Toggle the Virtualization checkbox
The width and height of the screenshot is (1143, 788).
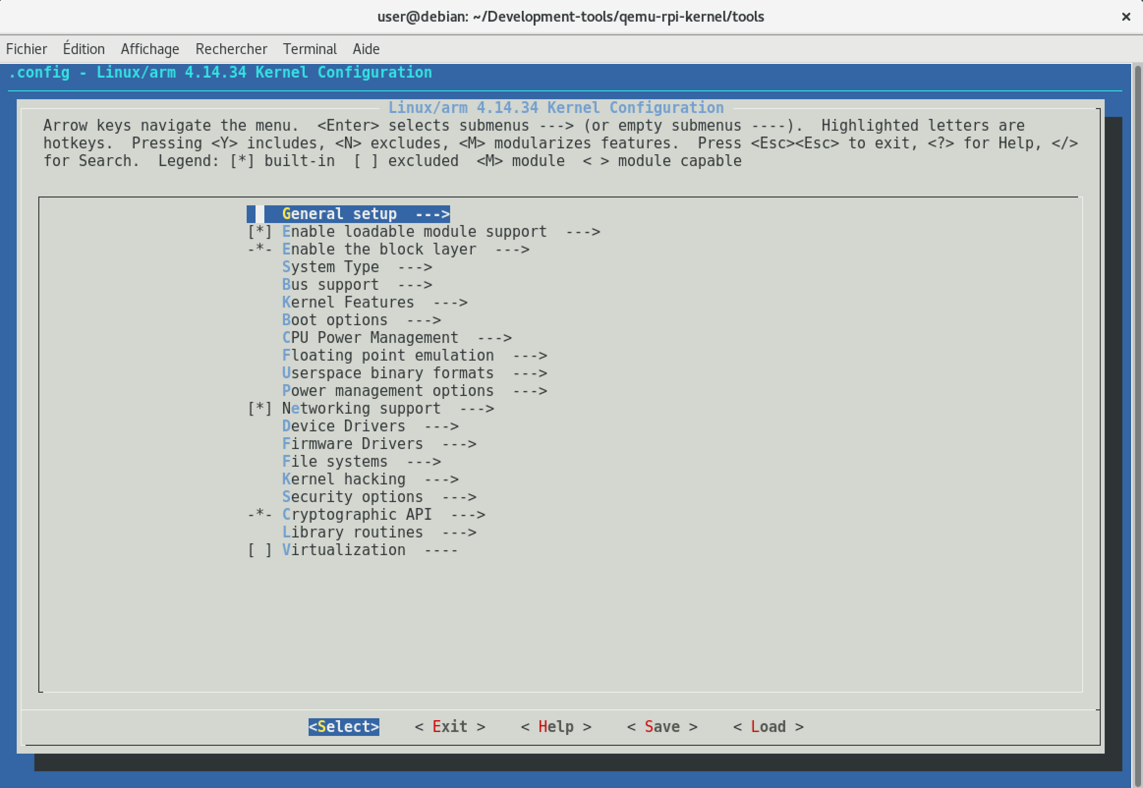(x=259, y=550)
